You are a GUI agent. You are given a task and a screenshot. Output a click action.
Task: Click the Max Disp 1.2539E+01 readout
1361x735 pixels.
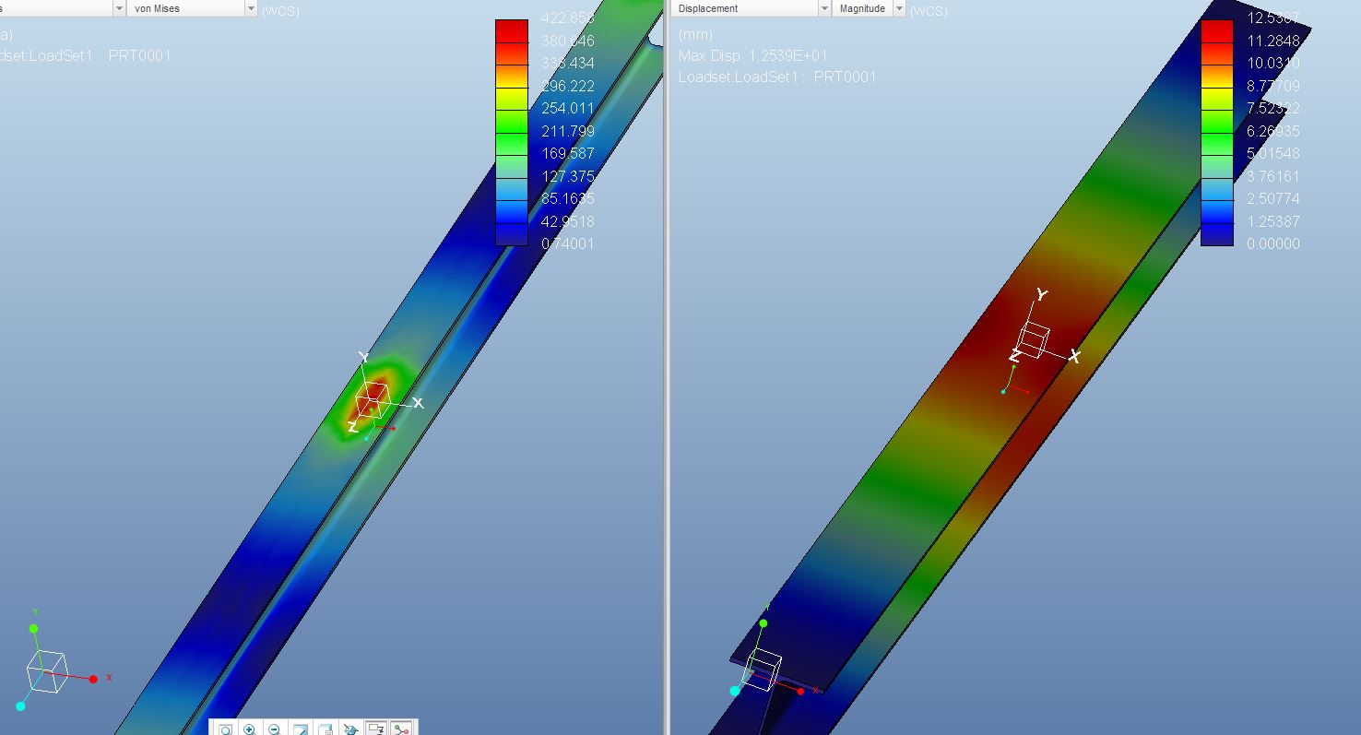coord(752,56)
